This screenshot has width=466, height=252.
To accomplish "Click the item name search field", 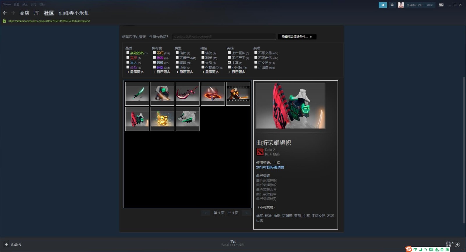I will pos(224,37).
